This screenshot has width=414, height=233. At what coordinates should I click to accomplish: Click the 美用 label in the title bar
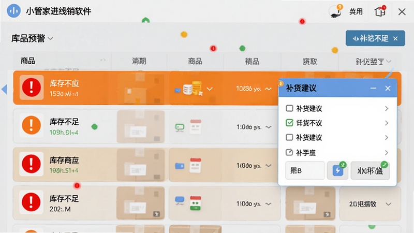click(356, 11)
